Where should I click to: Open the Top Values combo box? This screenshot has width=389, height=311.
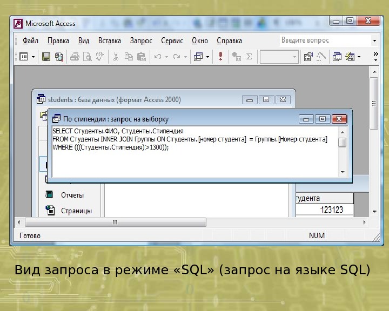pyautogui.click(x=279, y=57)
